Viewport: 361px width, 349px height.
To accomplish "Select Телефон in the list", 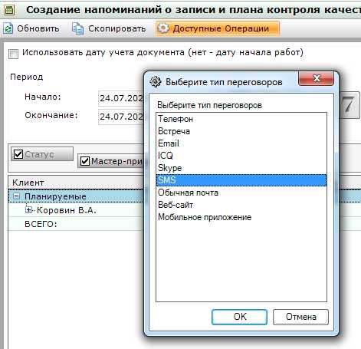I will coord(241,119).
